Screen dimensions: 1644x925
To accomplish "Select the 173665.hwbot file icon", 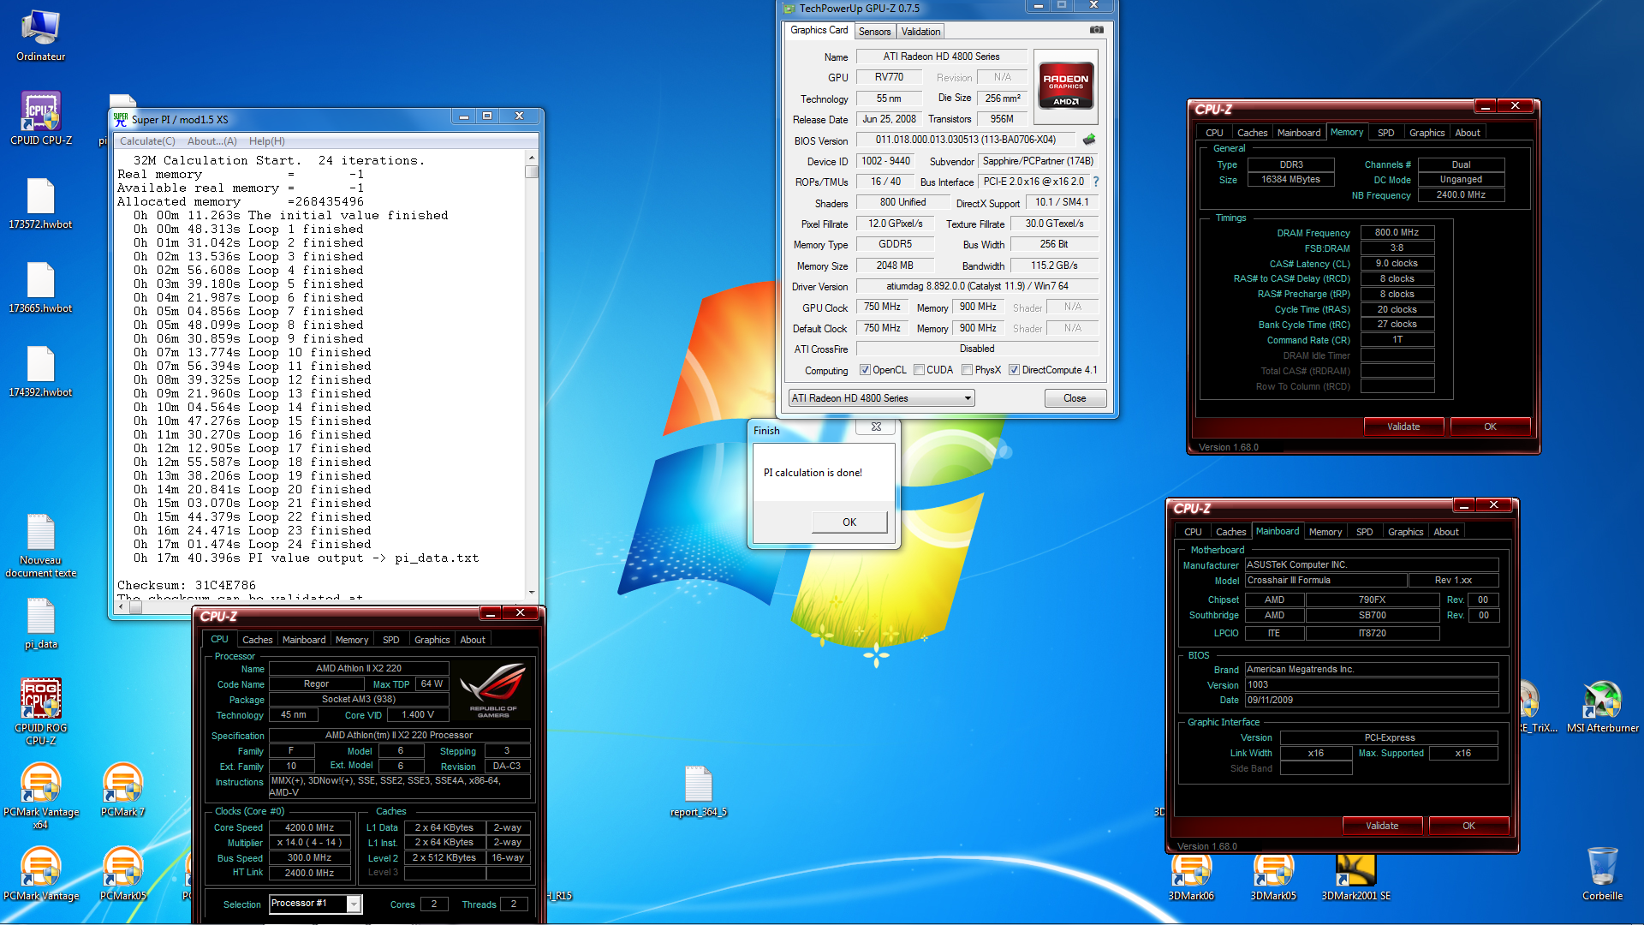I will 40,288.
